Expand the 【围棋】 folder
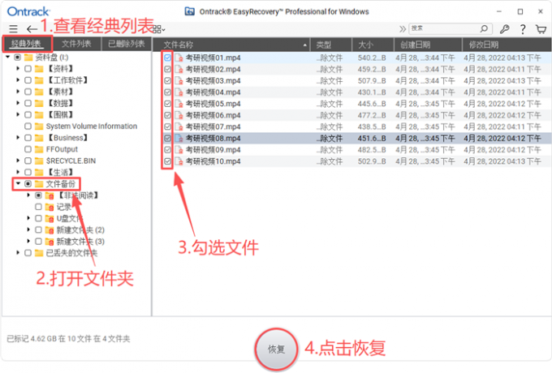Image resolution: width=552 pixels, height=373 pixels. (x=18, y=114)
